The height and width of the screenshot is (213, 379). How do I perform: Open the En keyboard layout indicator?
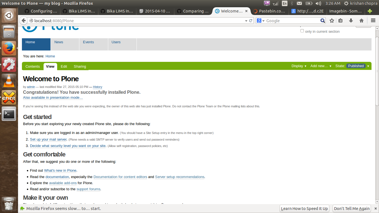(285, 3)
